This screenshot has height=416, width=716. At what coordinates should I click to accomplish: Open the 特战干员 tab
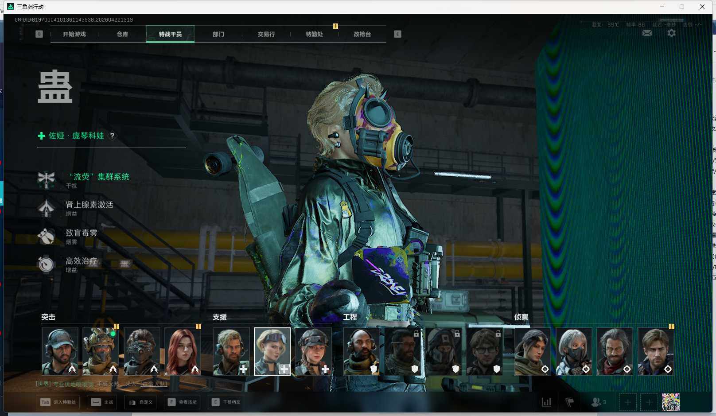[170, 34]
